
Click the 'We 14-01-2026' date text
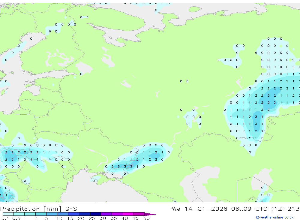[x=199, y=209]
